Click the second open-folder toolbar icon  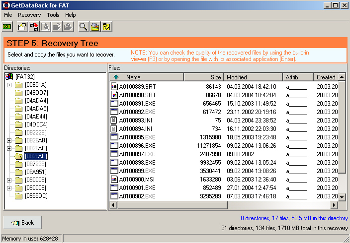click(68, 27)
